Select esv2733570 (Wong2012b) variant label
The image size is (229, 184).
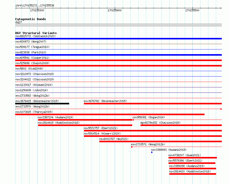[32, 106]
